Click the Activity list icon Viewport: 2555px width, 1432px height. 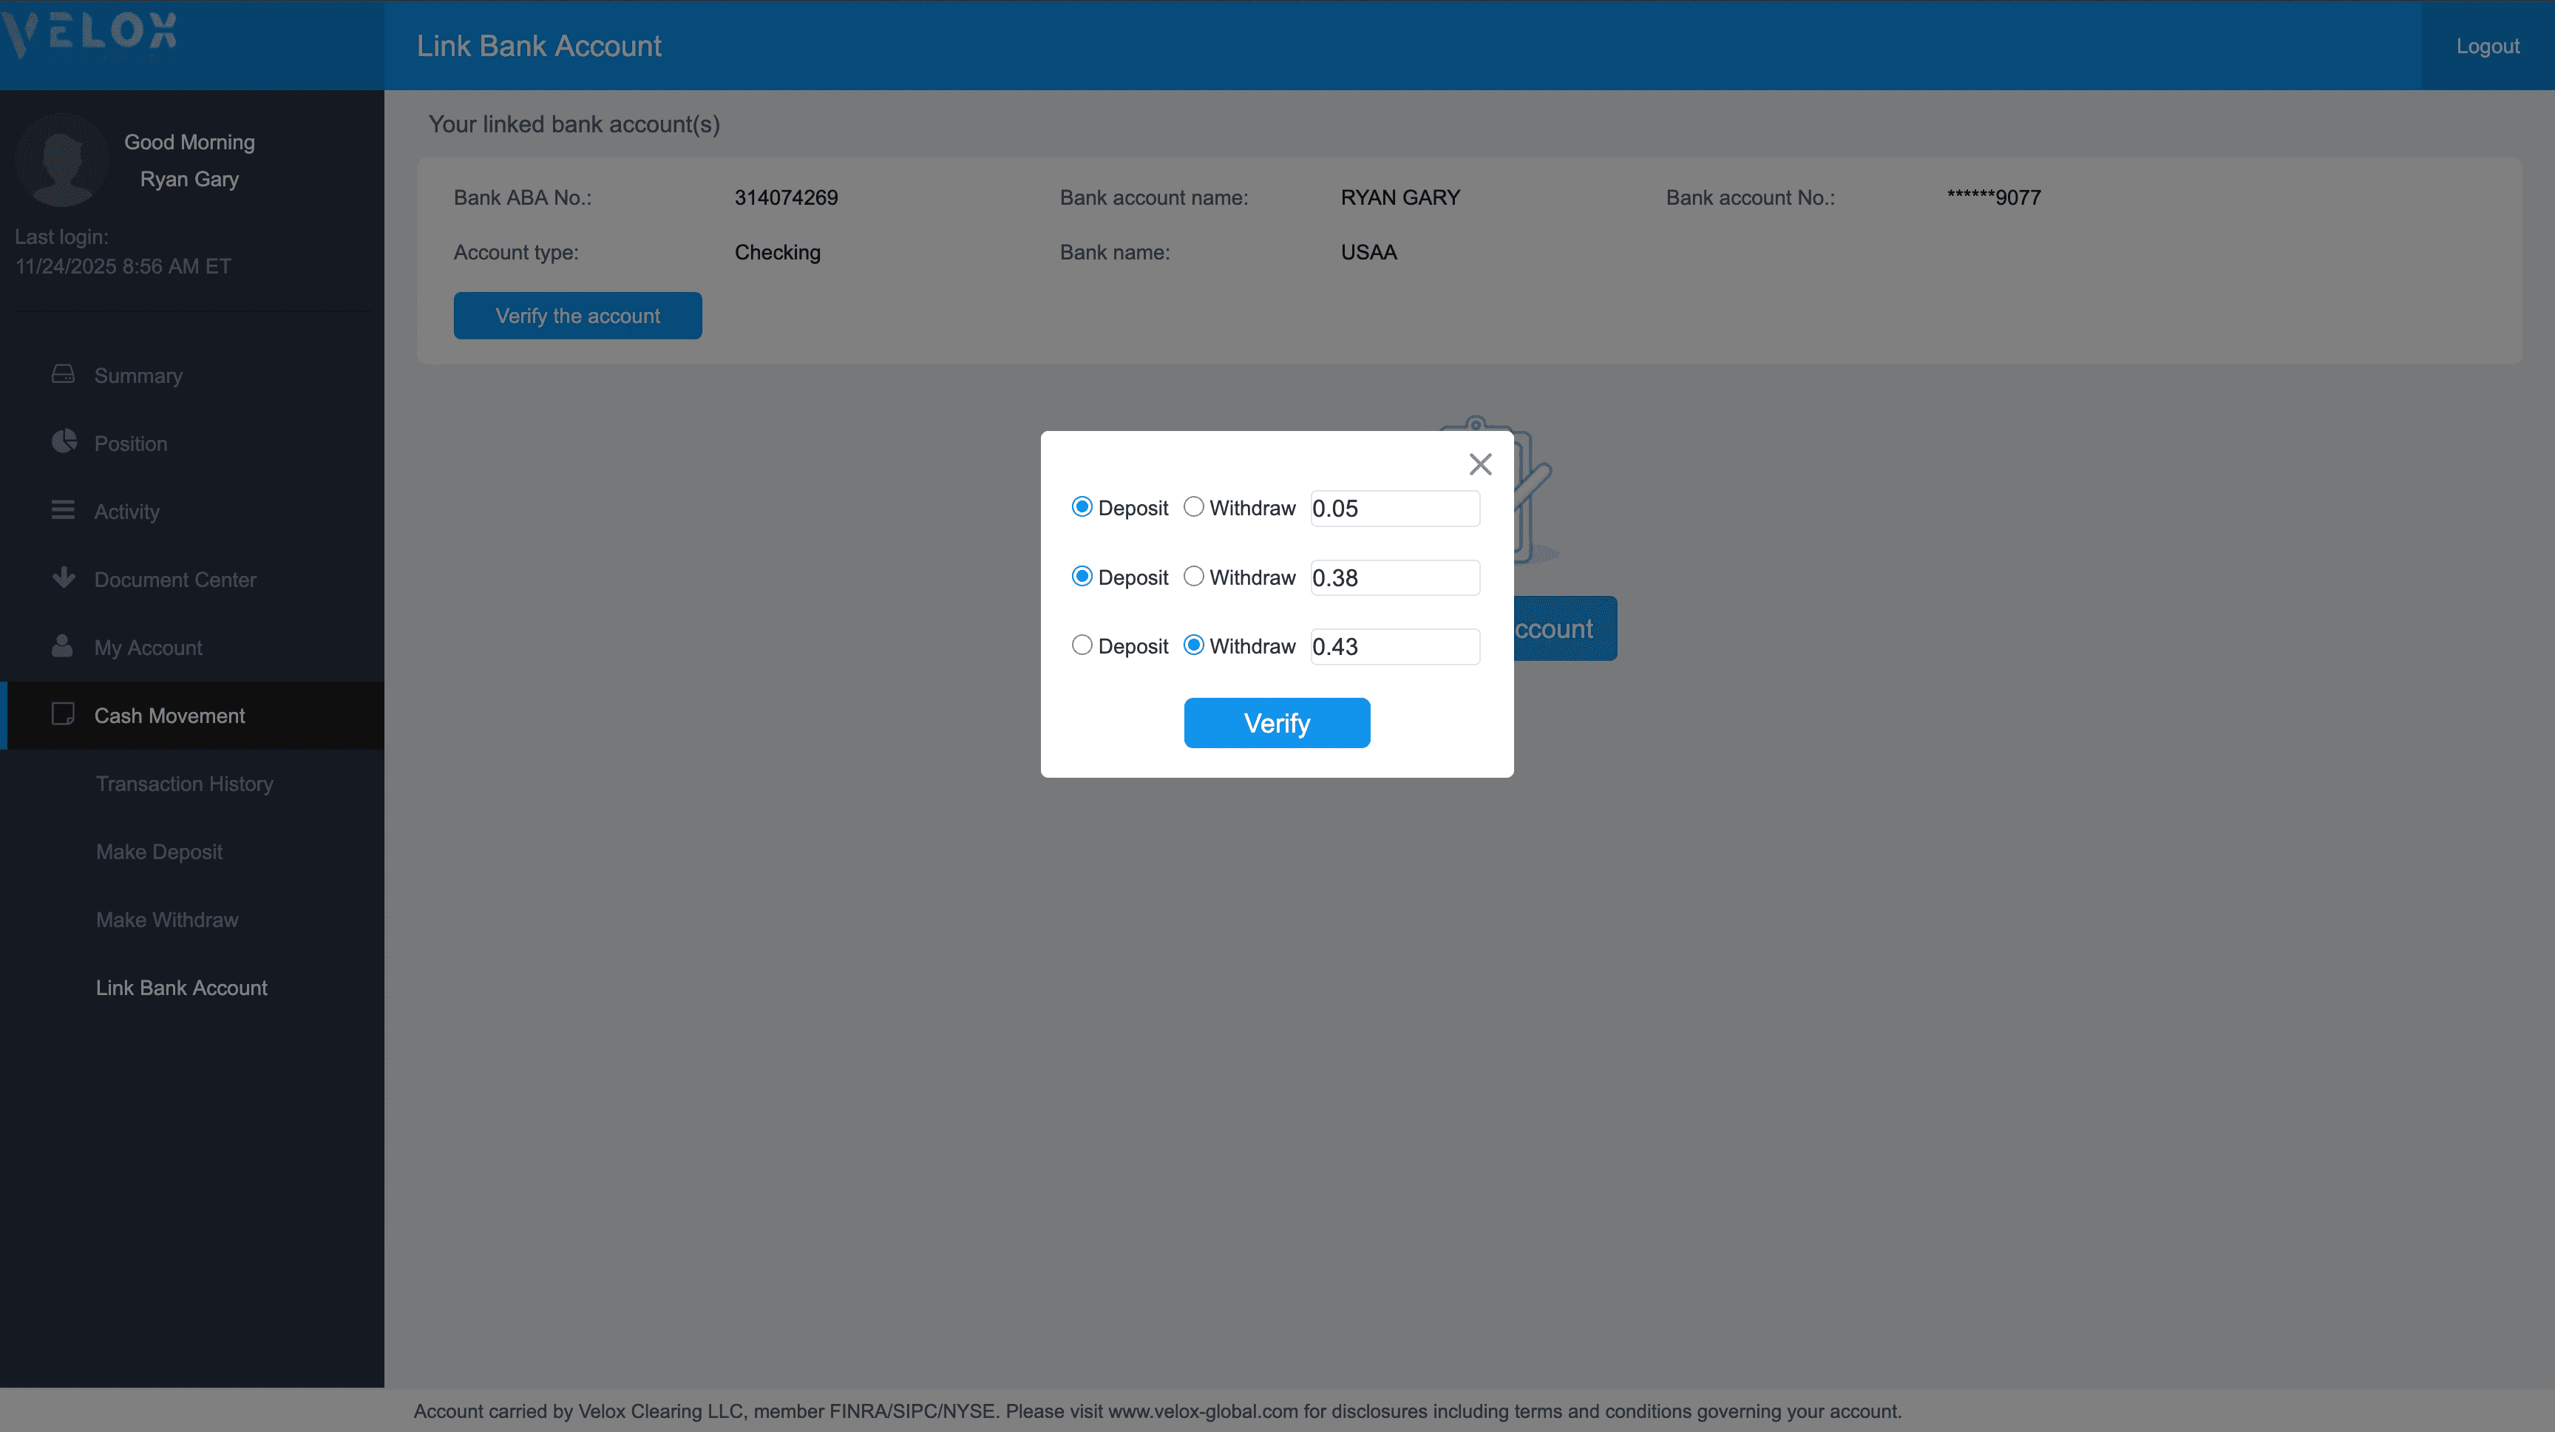pyautogui.click(x=63, y=509)
